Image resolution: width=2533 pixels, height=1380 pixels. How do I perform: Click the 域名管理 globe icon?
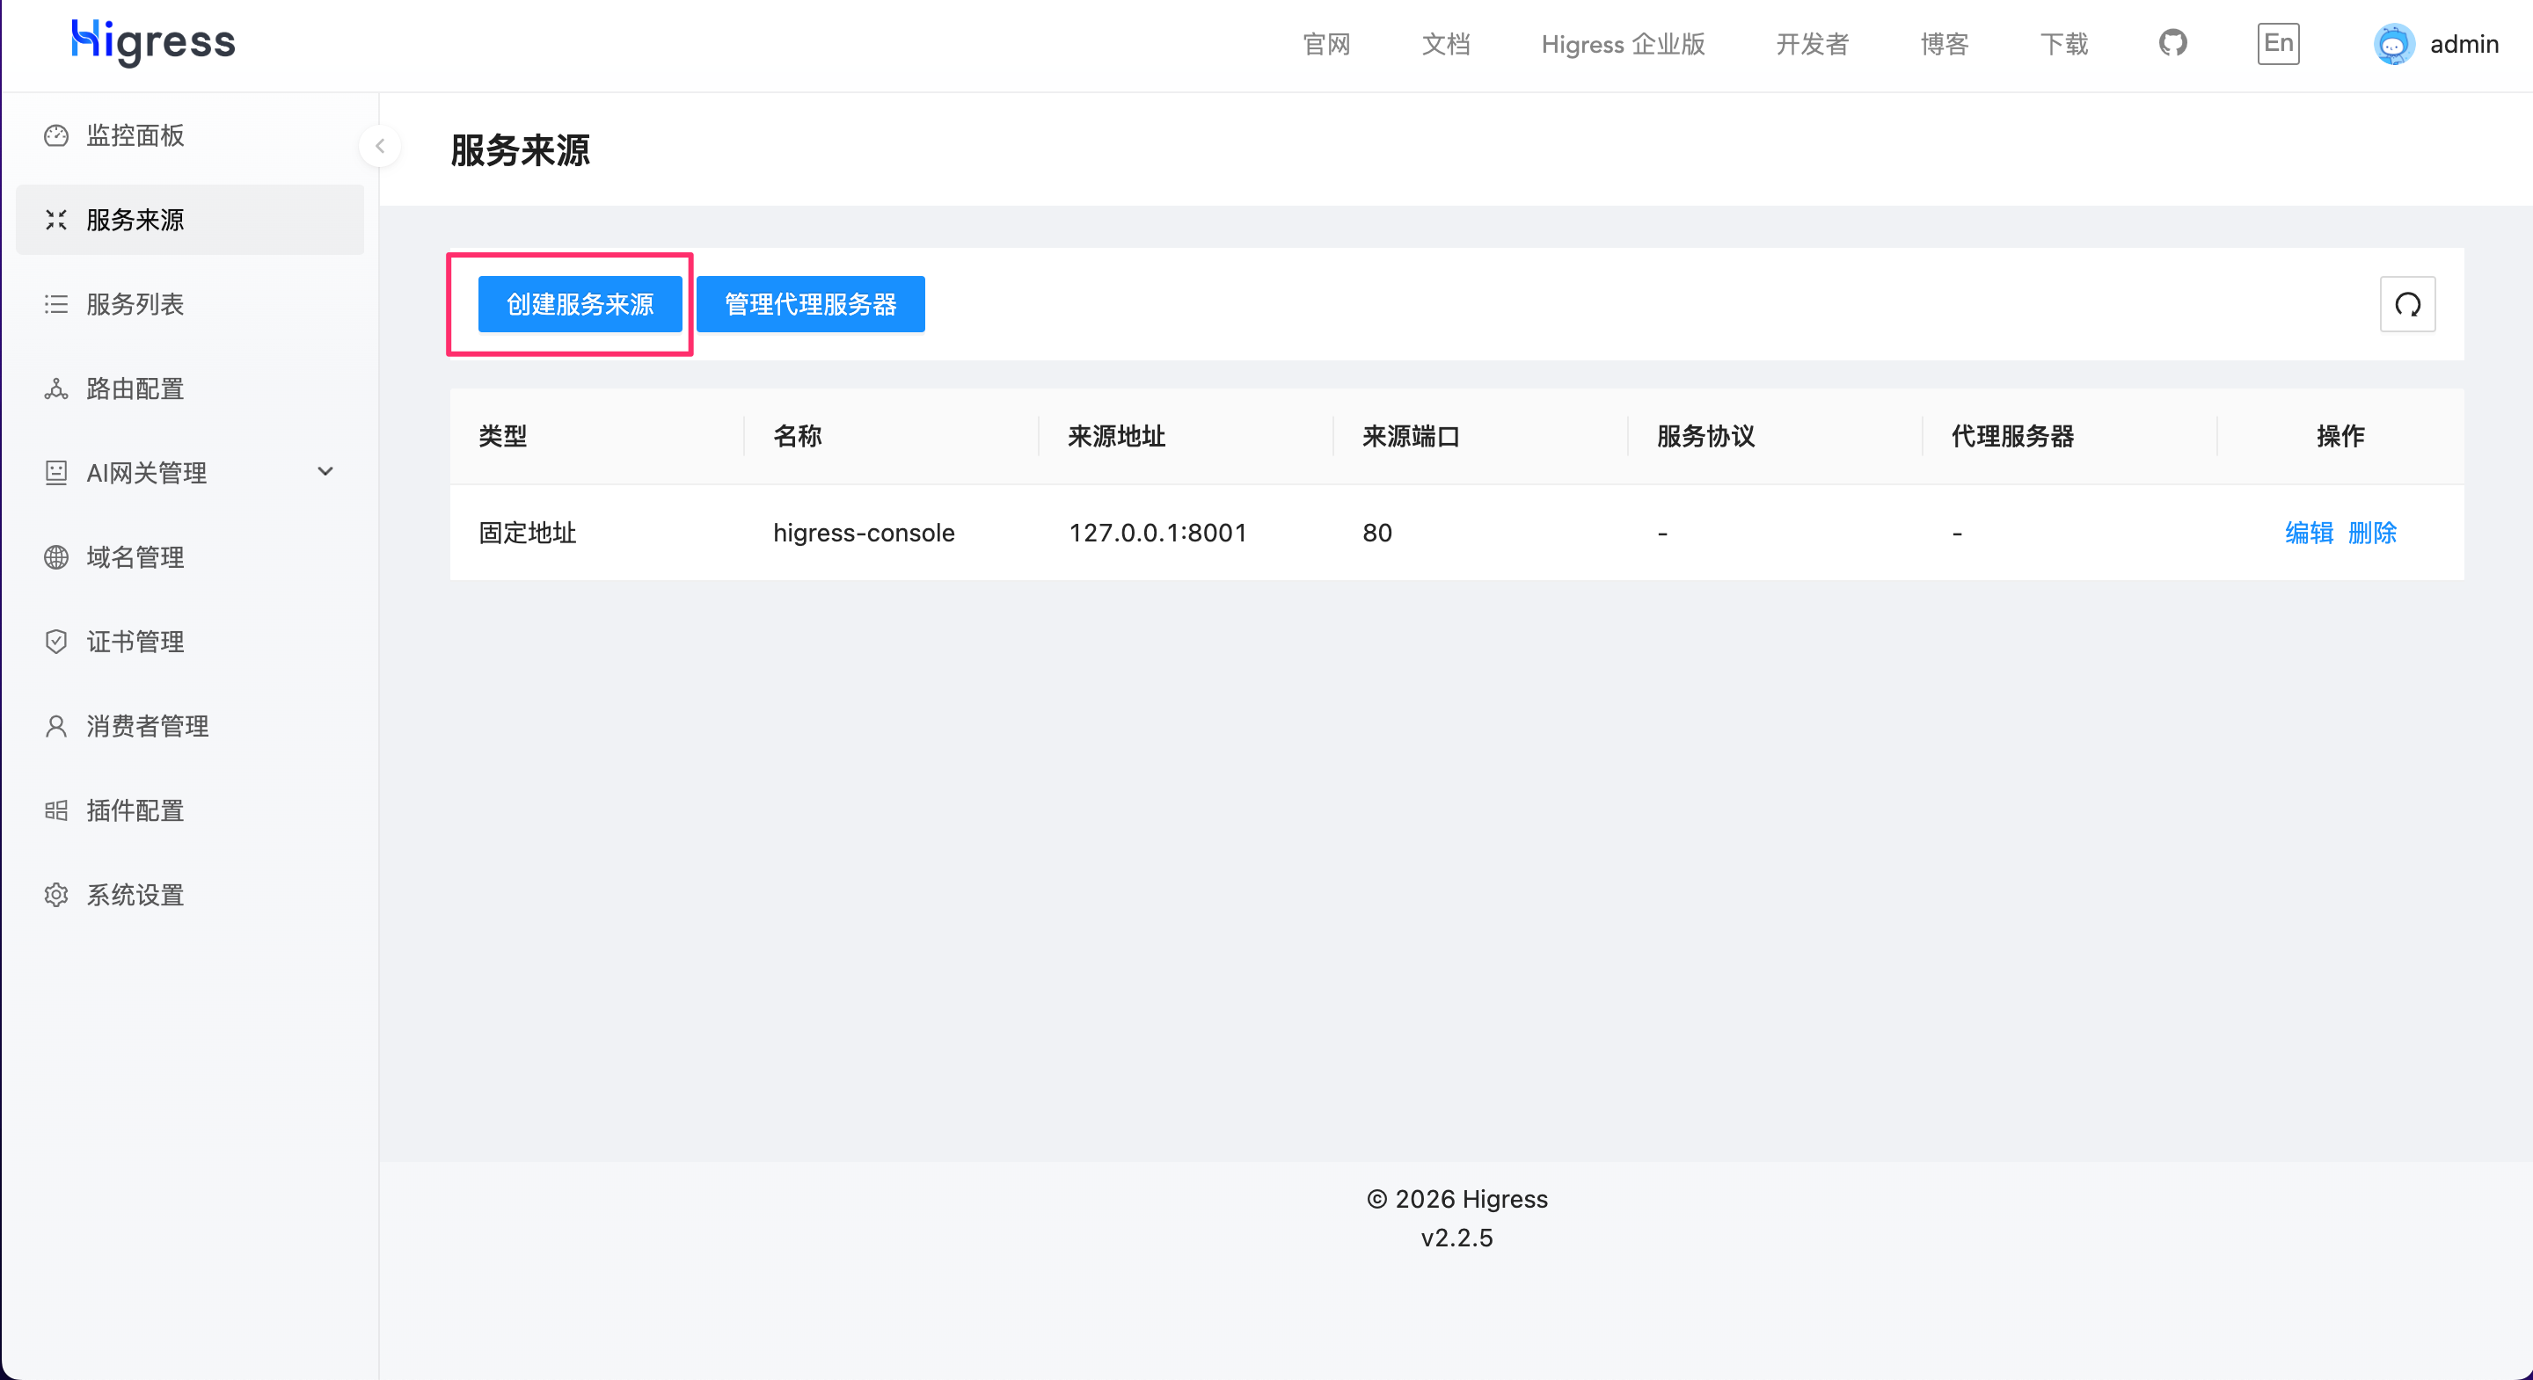[x=56, y=557]
